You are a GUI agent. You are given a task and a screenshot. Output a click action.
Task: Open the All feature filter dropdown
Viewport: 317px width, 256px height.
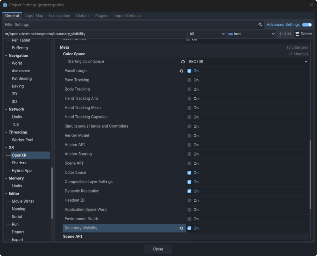(x=207, y=34)
